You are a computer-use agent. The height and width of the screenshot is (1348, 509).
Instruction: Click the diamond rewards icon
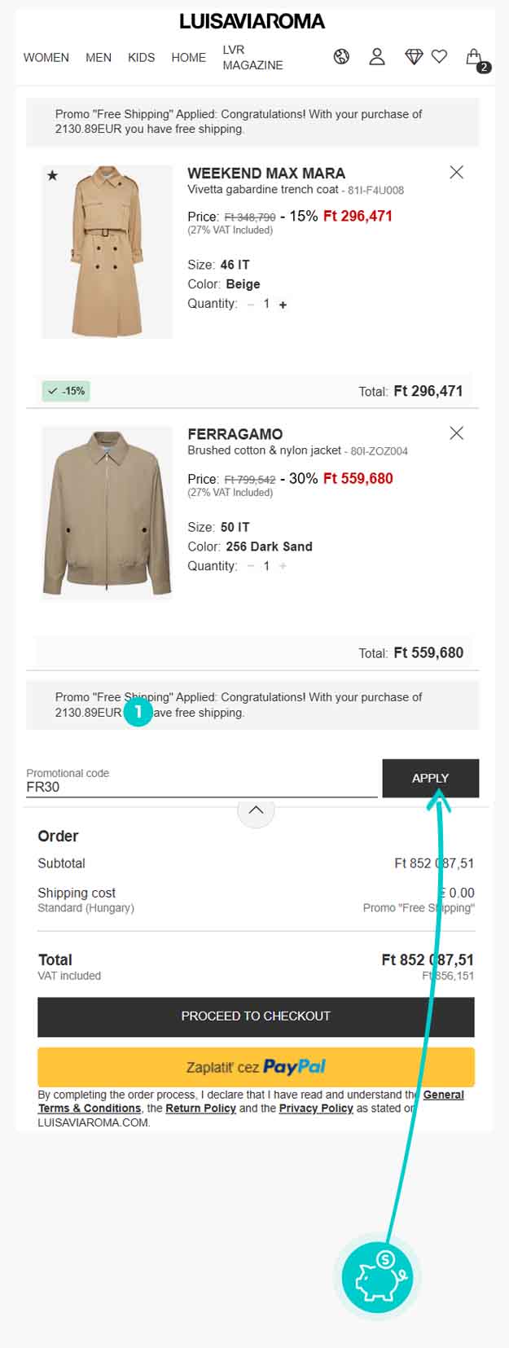[x=414, y=56]
